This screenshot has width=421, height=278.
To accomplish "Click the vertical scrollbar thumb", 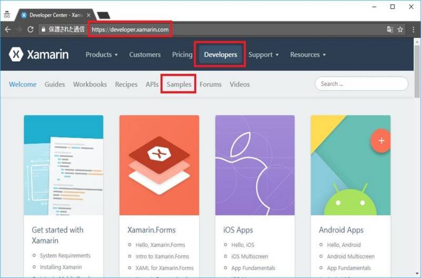I will pyautogui.click(x=417, y=71).
